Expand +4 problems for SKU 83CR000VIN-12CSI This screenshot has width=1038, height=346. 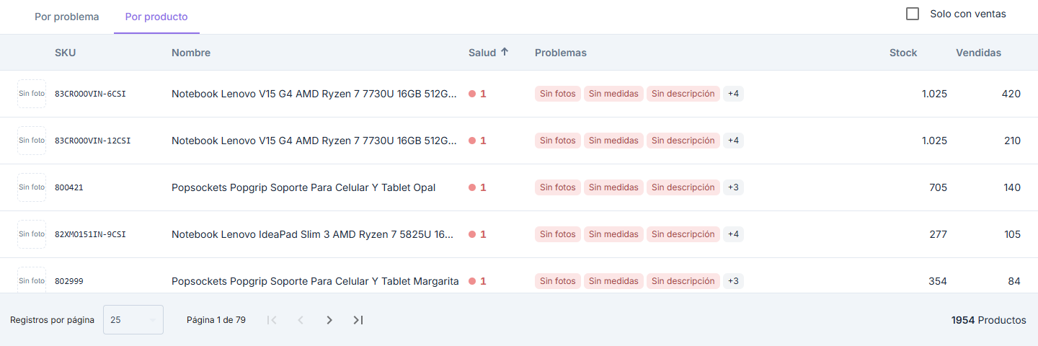point(733,141)
